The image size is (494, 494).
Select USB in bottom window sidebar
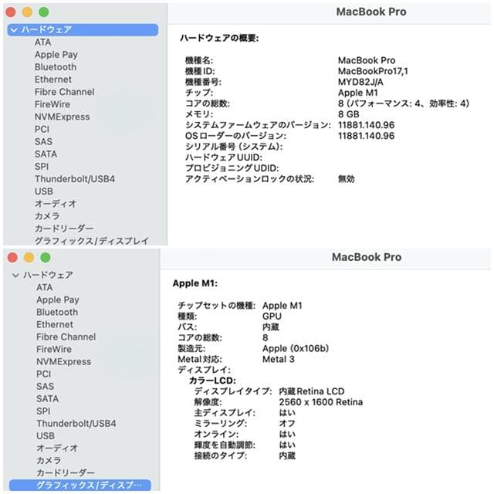(x=46, y=436)
